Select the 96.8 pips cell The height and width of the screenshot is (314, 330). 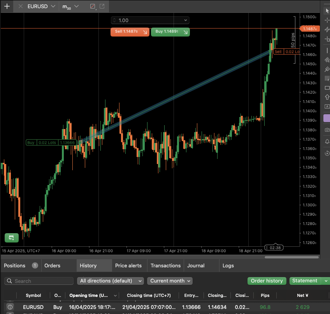point(265,307)
